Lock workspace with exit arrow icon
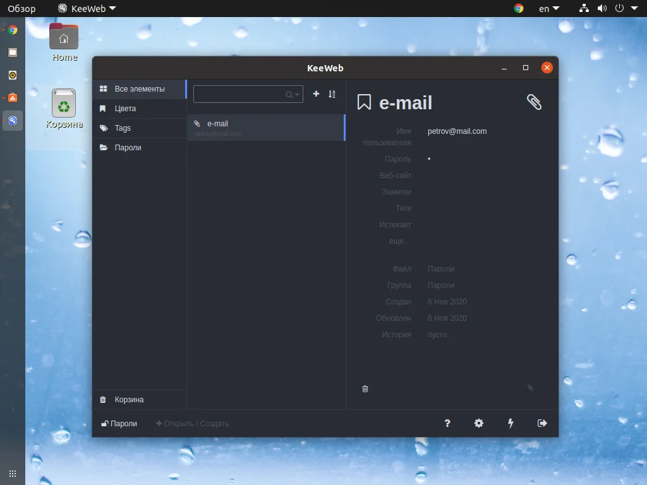This screenshot has height=485, width=647. [x=542, y=423]
